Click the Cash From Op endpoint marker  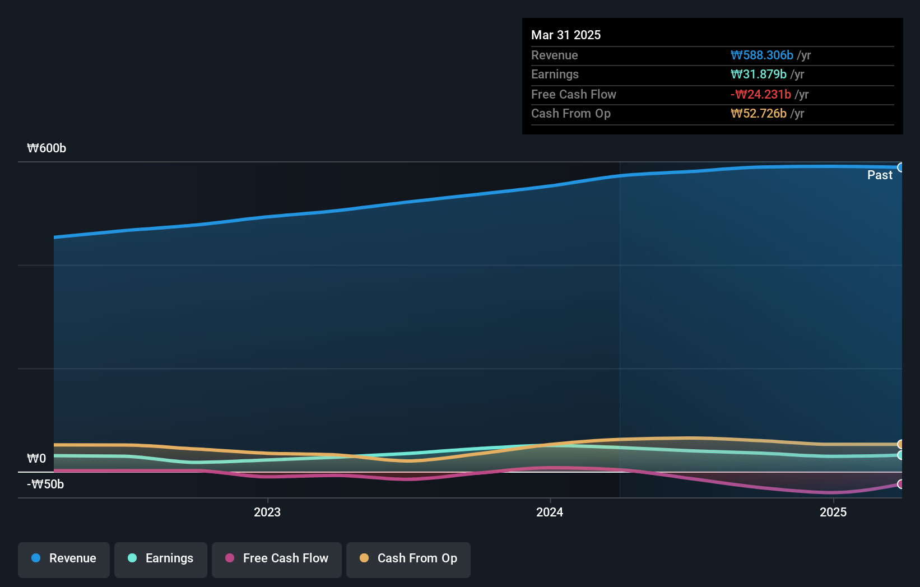[902, 444]
